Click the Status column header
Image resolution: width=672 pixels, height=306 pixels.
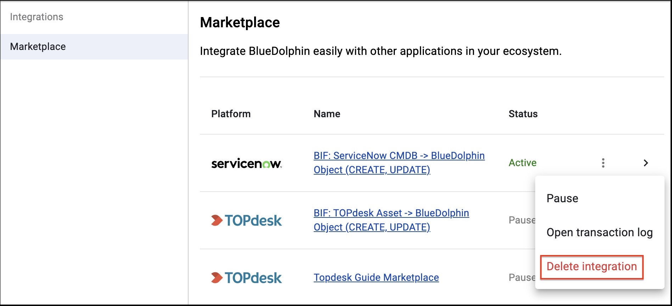coord(523,114)
